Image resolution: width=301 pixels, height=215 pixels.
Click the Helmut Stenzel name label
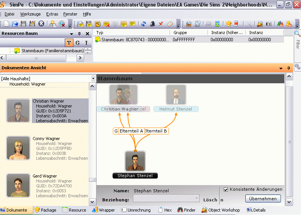(175, 109)
